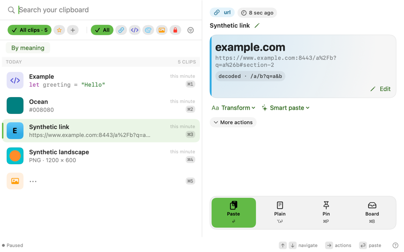
Task: Toggle the All types filter chip
Action: (x=102, y=30)
